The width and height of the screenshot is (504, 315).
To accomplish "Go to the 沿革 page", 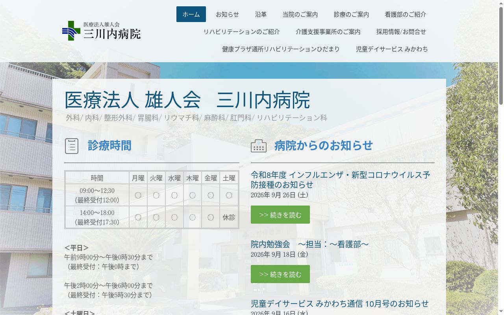I will point(261,14).
